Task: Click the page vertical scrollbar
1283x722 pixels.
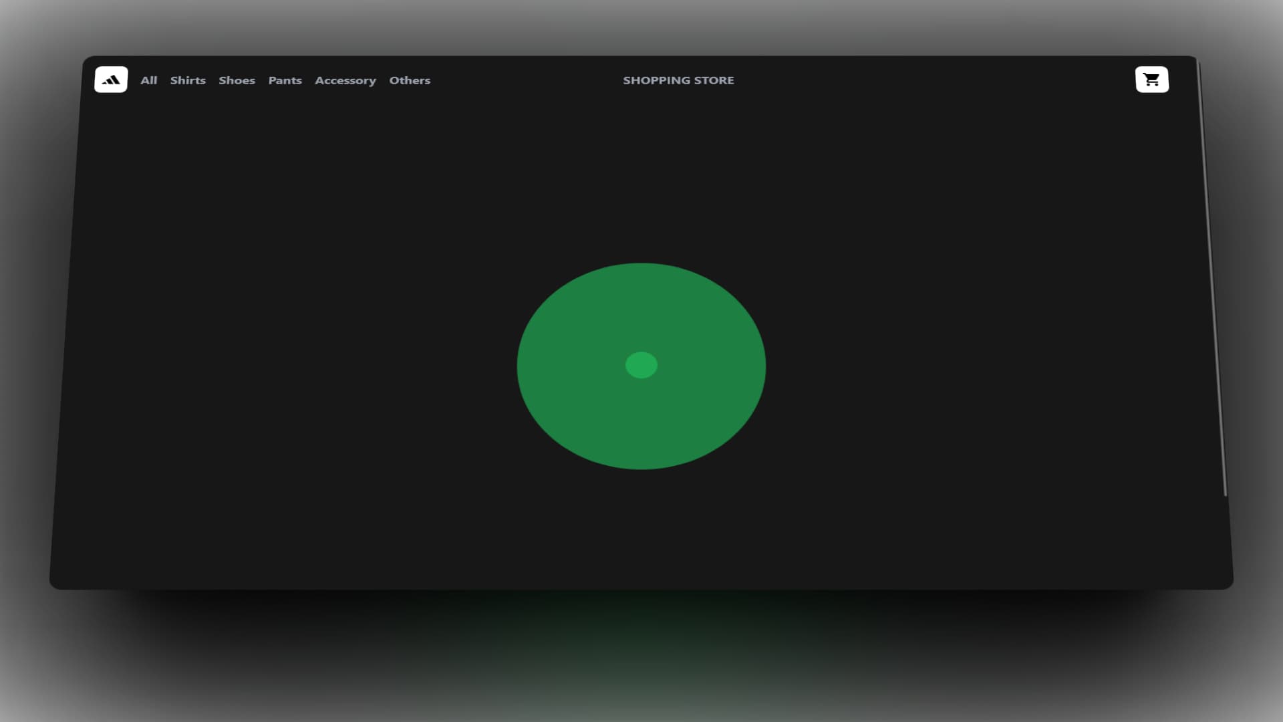Action: point(1212,279)
